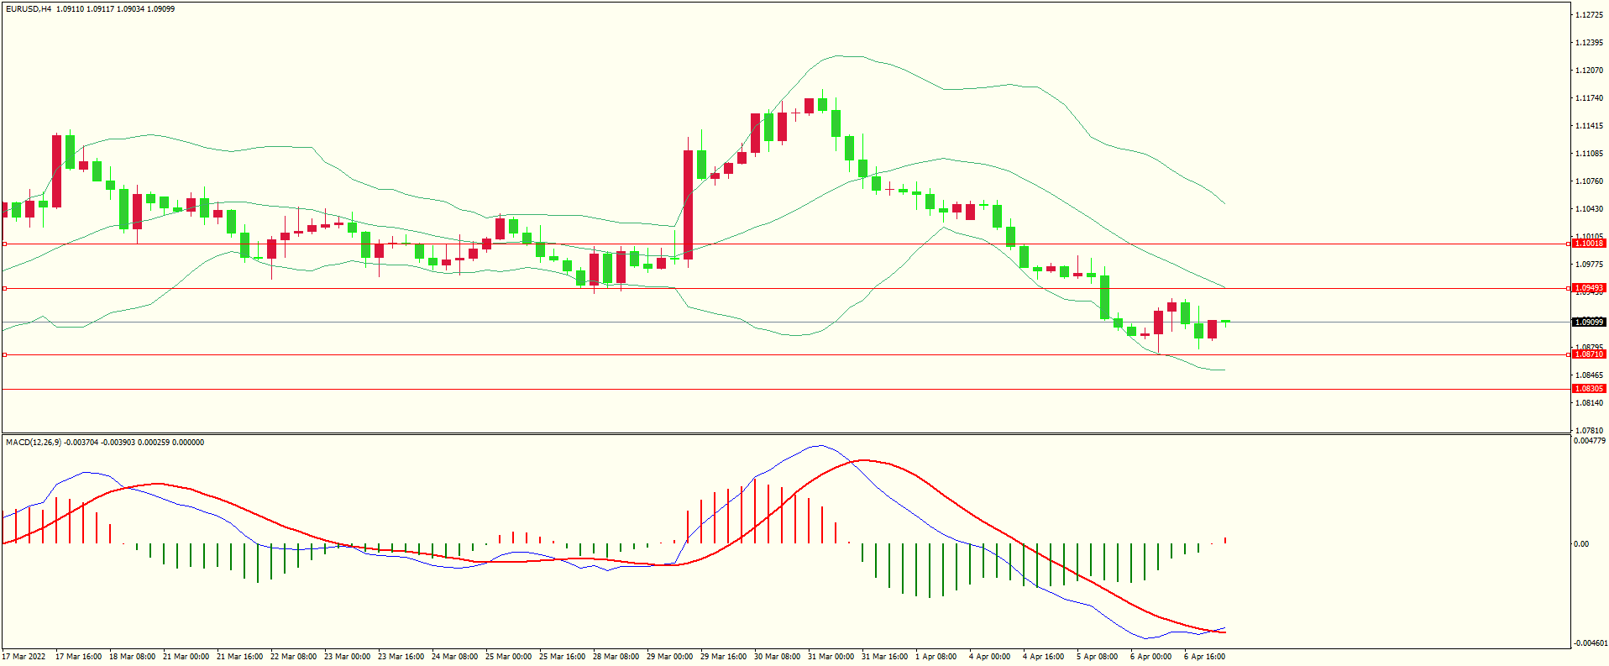Select the red 1.08305 price level tag
Image resolution: width=1609 pixels, height=666 pixels.
(1588, 389)
